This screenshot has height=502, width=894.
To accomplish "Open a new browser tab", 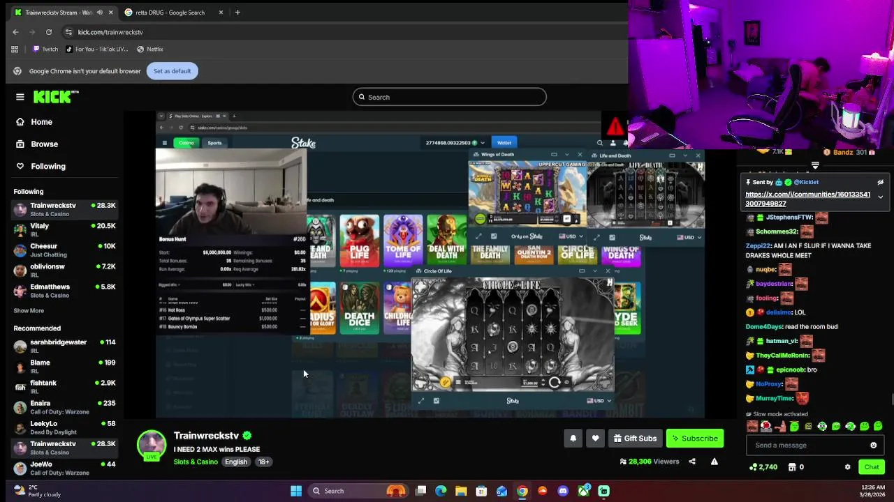I will click(237, 13).
